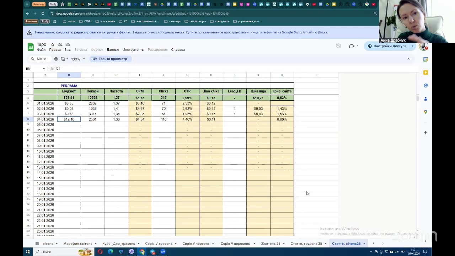455x256 pixels.
Task: Open the Google Sheets home icon
Action: 31,47
